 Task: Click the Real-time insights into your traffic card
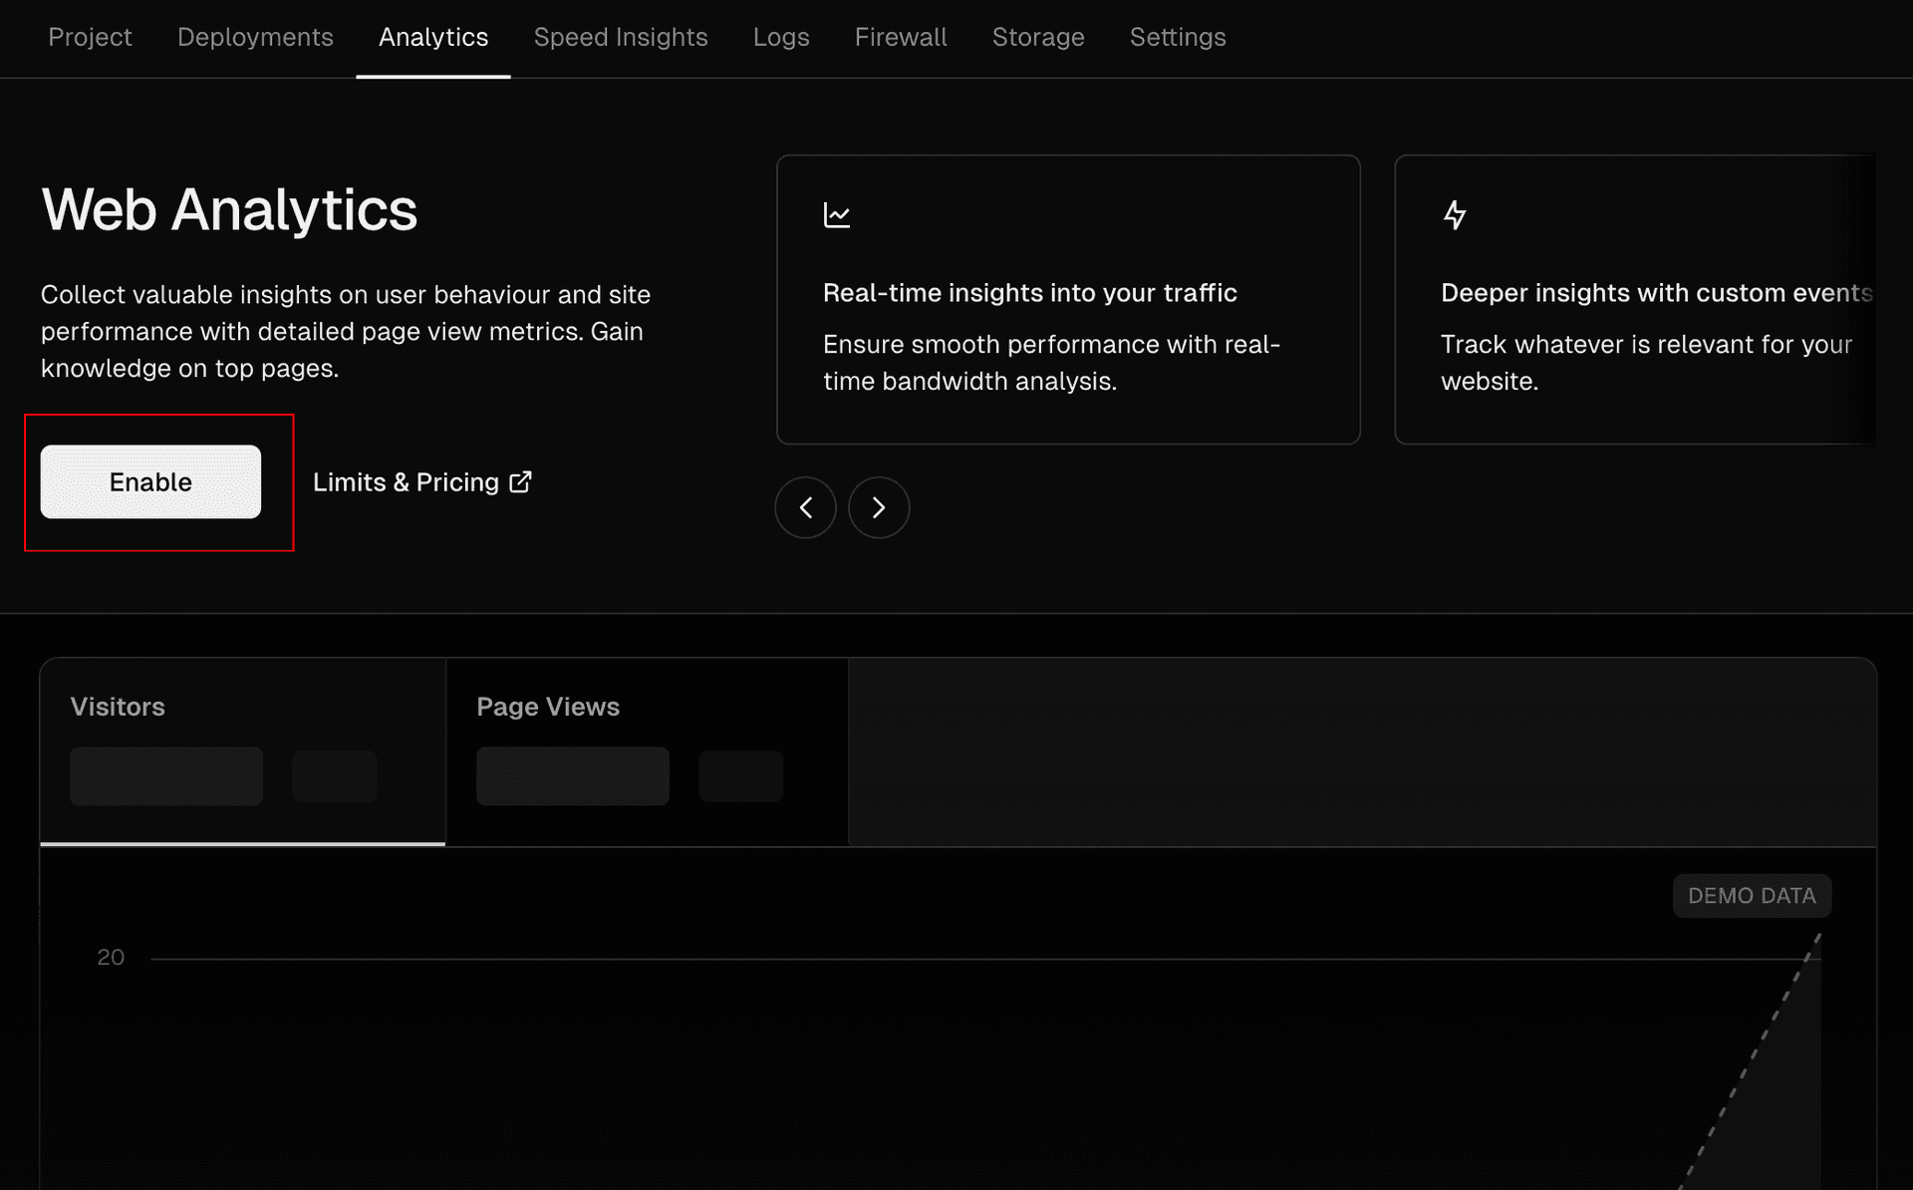tap(1068, 299)
